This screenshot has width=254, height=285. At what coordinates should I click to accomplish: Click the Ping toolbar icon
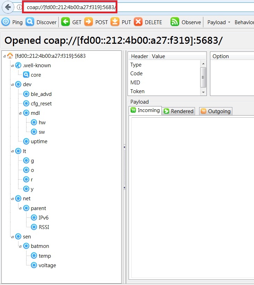coord(6,22)
